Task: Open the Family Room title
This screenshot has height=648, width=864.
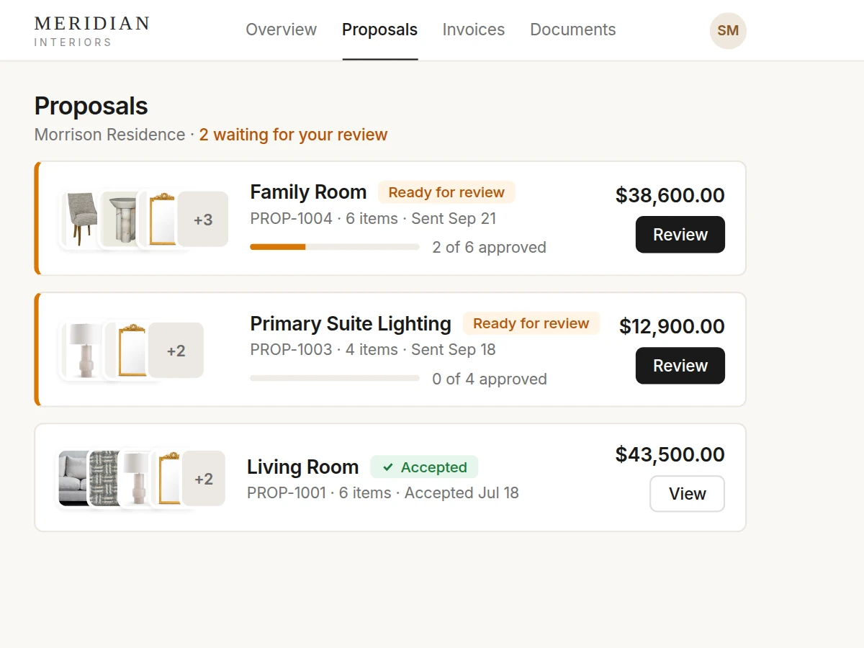Action: [308, 192]
